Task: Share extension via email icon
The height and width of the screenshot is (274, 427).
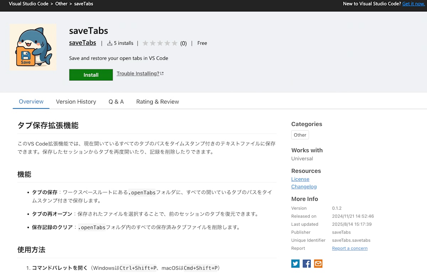Action: point(318,263)
